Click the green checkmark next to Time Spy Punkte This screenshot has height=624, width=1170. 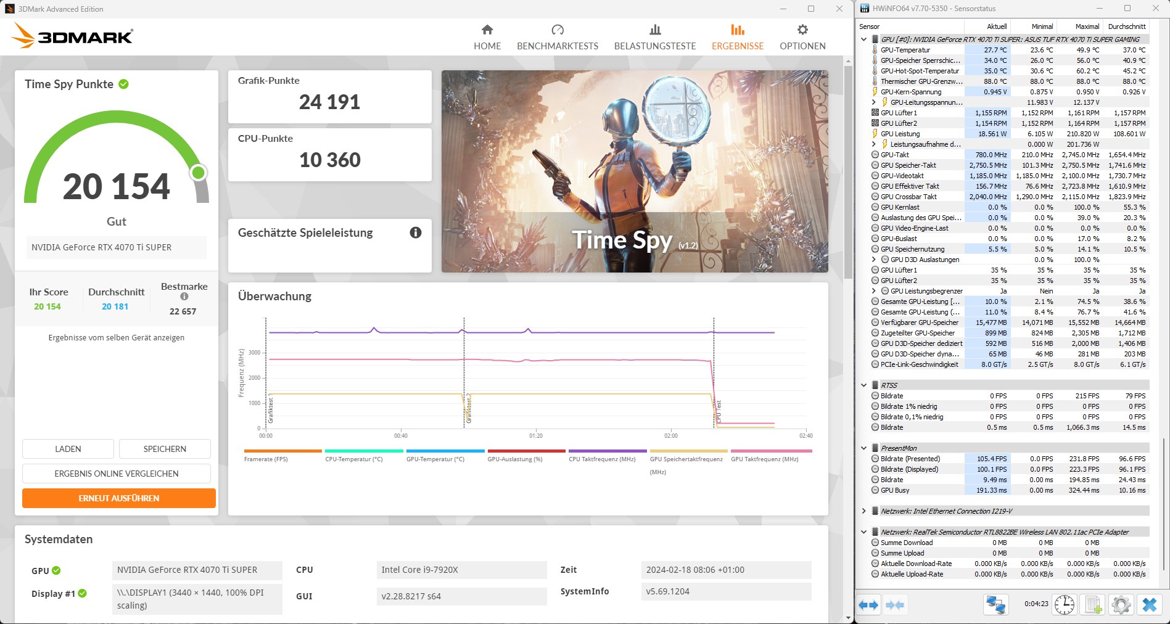(123, 84)
